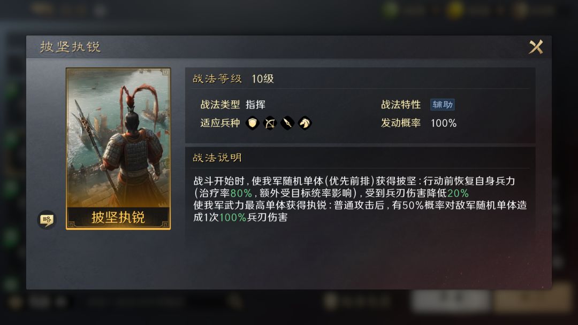Click the green 20% damage reduction value
The width and height of the screenshot is (578, 325).
[x=458, y=193]
